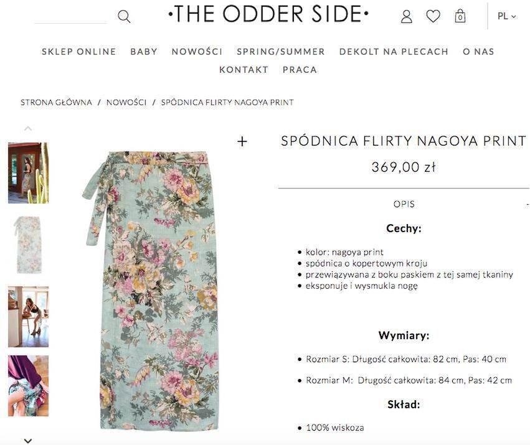Screen dimensions: 530x445
Task: Zoom product image with plus icon
Action: [242, 142]
